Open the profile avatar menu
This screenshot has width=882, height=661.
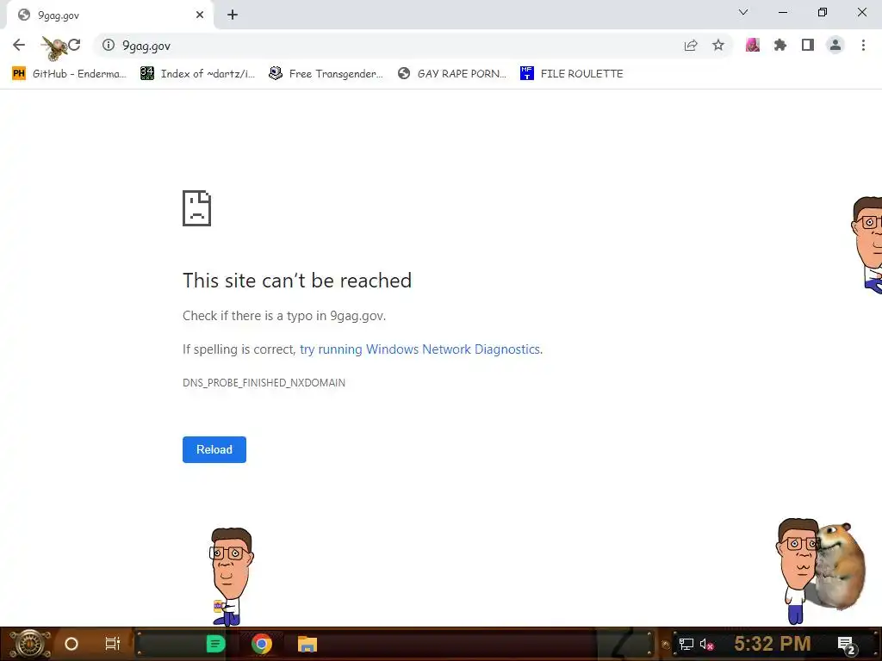835,45
